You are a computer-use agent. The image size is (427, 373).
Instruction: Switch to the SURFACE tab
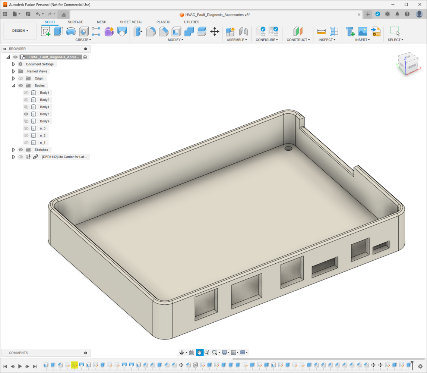[75, 22]
